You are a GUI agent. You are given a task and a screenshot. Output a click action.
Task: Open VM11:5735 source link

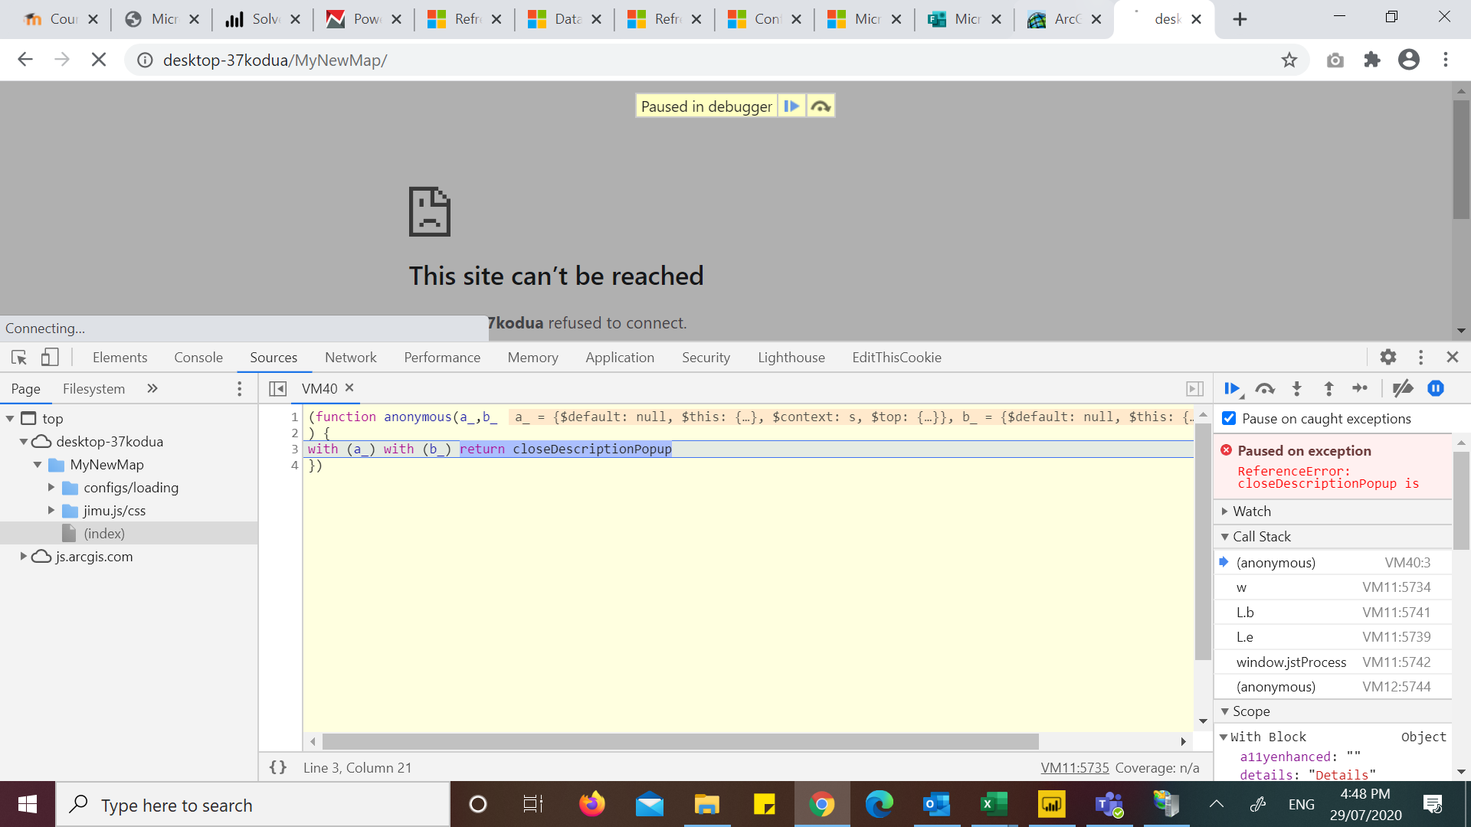coord(1074,767)
